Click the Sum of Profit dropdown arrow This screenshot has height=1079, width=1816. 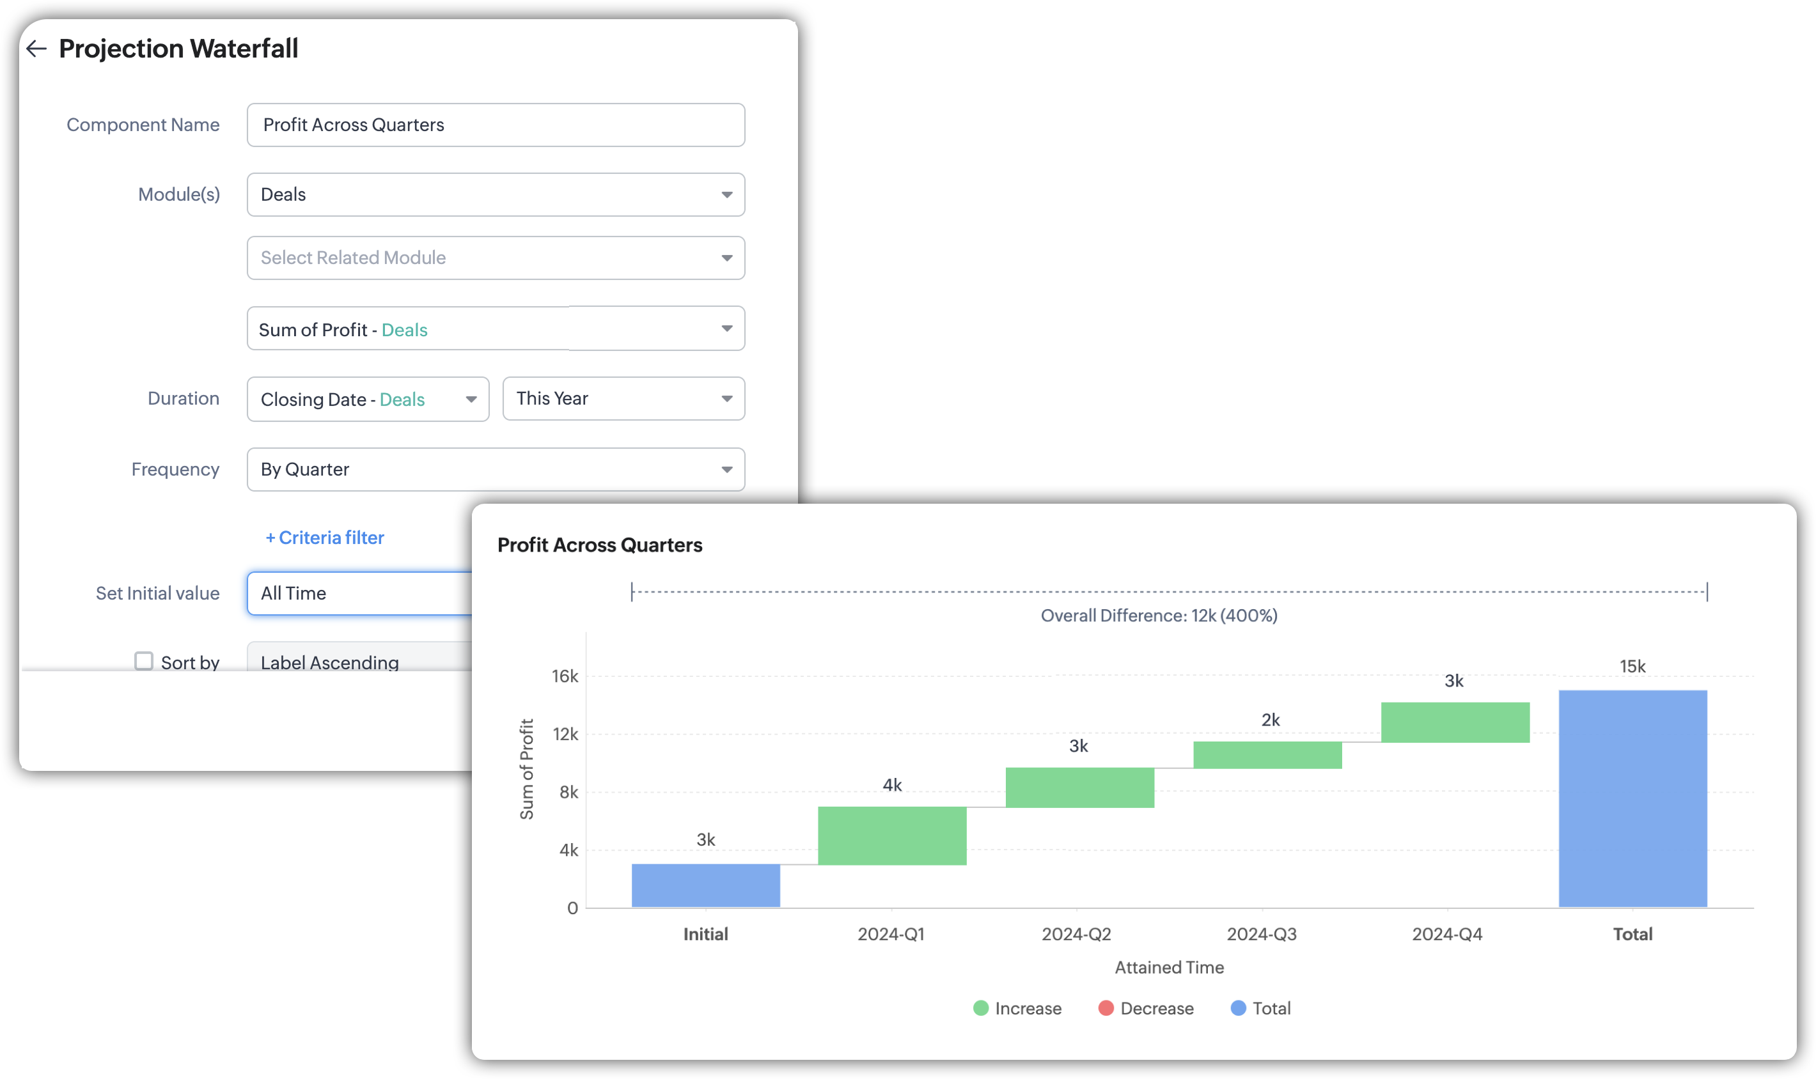point(726,329)
